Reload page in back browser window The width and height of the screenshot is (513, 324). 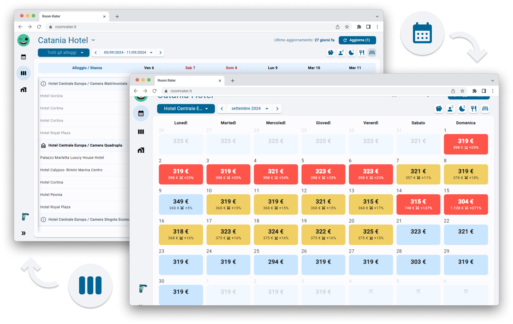[x=39, y=27]
